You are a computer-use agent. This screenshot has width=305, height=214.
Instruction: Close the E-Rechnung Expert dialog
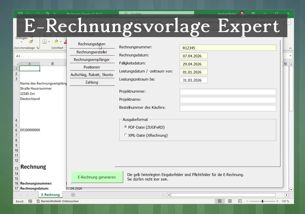pyautogui.click(x=279, y=34)
